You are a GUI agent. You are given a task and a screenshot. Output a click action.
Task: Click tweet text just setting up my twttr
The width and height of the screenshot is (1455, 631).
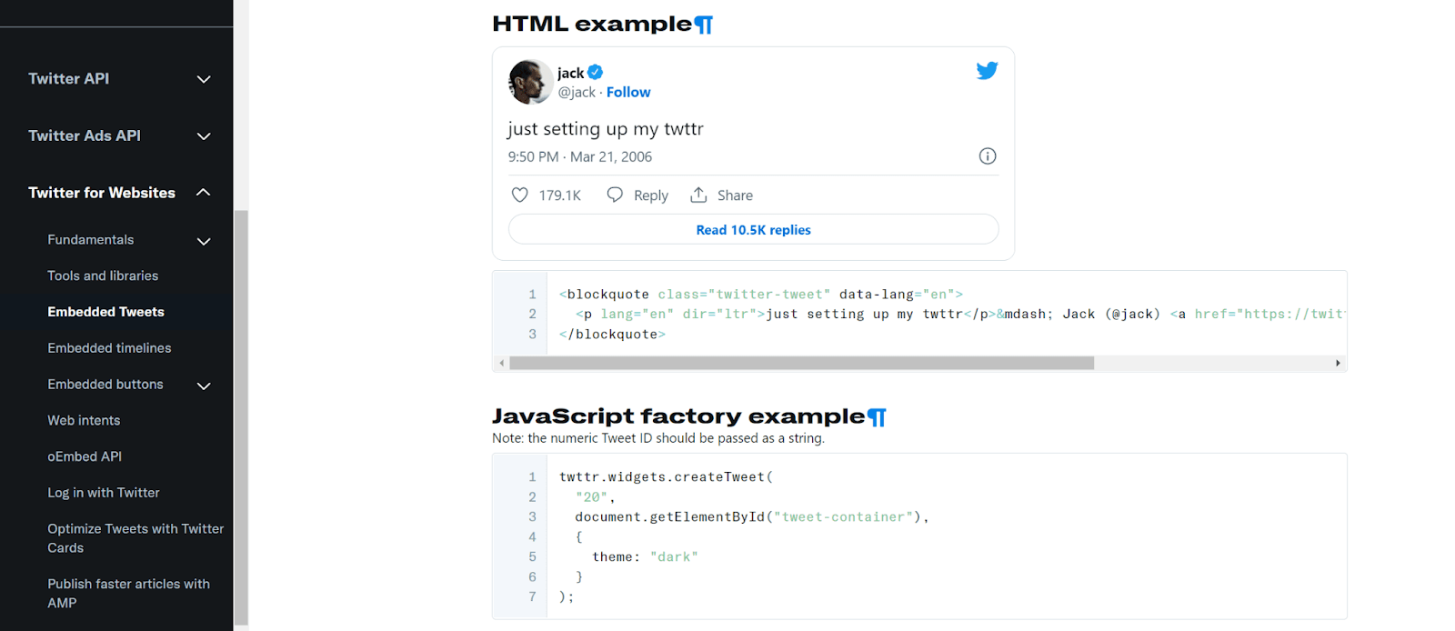[x=606, y=129]
